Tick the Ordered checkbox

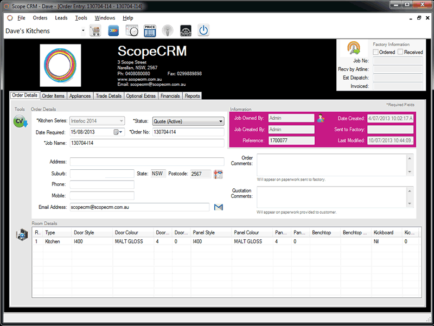[x=376, y=52]
